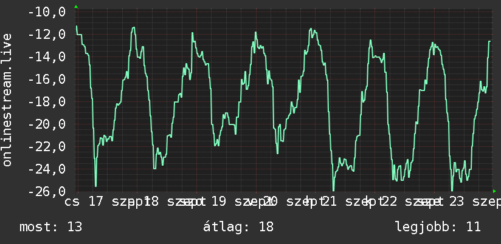Click the -20,0 y-axis label
This screenshot has height=244, width=501.
click(47, 124)
